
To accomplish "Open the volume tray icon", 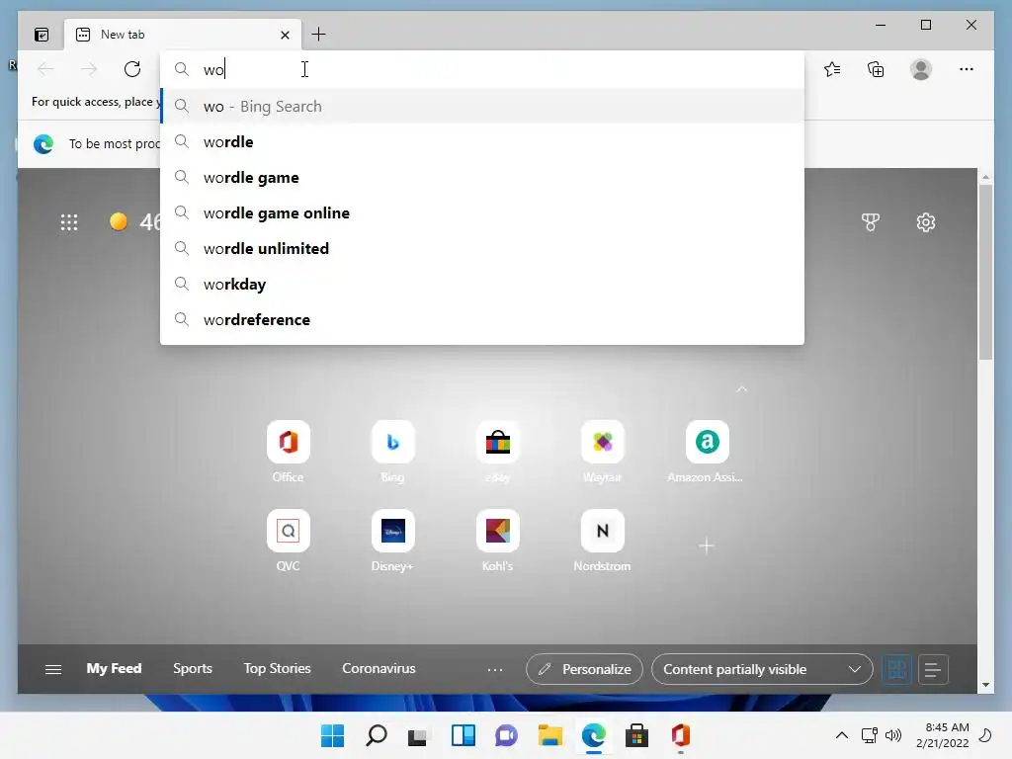I will (893, 735).
